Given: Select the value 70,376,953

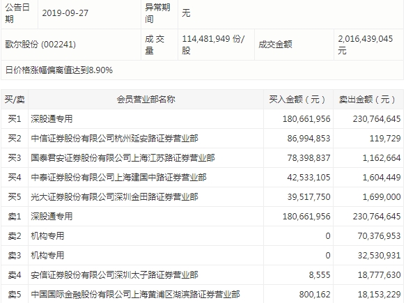Looking at the screenshot, I should click(x=379, y=236).
